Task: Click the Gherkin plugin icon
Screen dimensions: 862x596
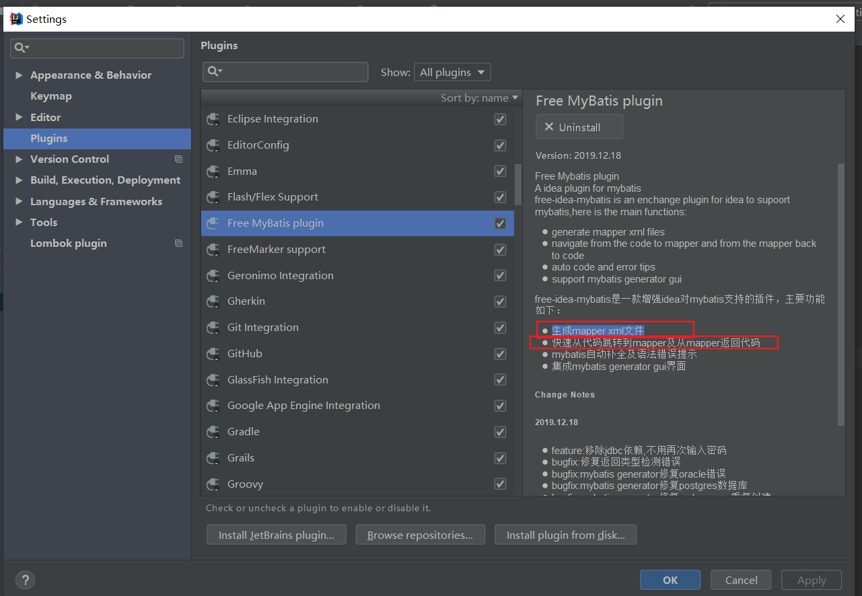Action: 213,301
